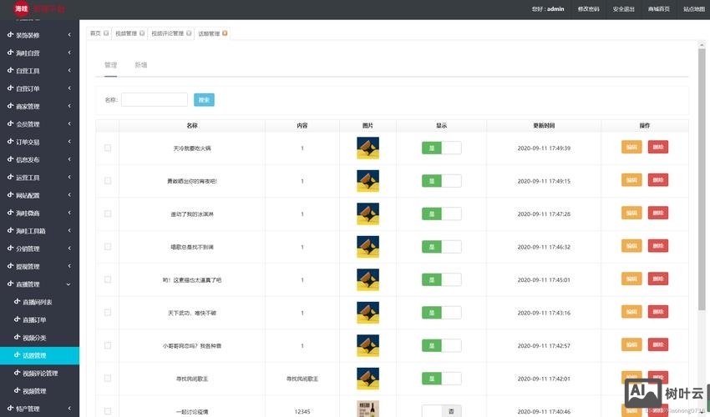Click the blue search button
This screenshot has width=710, height=417.
204,100
